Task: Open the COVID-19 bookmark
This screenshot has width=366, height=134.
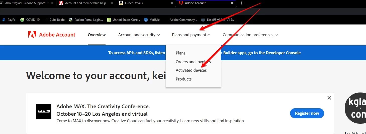Action: click(30, 20)
